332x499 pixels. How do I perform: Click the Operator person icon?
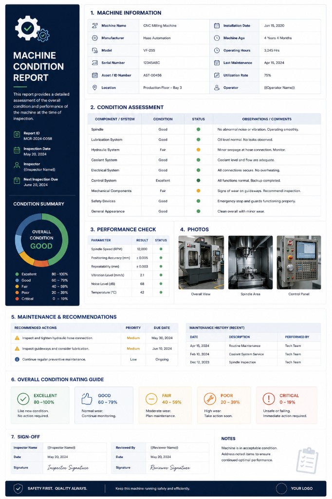[217, 88]
